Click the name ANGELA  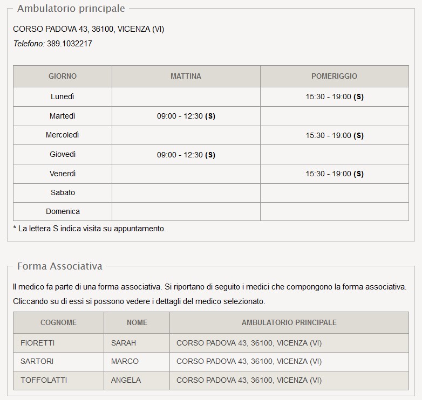click(126, 380)
